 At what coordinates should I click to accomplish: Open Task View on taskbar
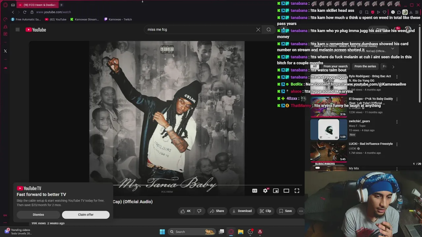click(x=222, y=232)
